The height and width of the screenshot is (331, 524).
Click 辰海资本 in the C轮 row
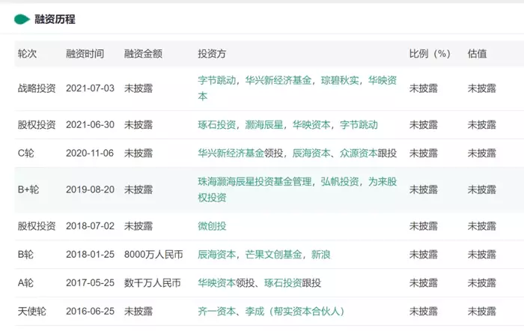[x=310, y=154]
